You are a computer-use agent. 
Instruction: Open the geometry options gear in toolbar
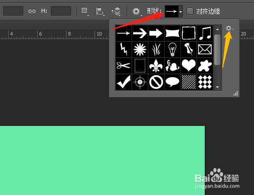click(137, 12)
